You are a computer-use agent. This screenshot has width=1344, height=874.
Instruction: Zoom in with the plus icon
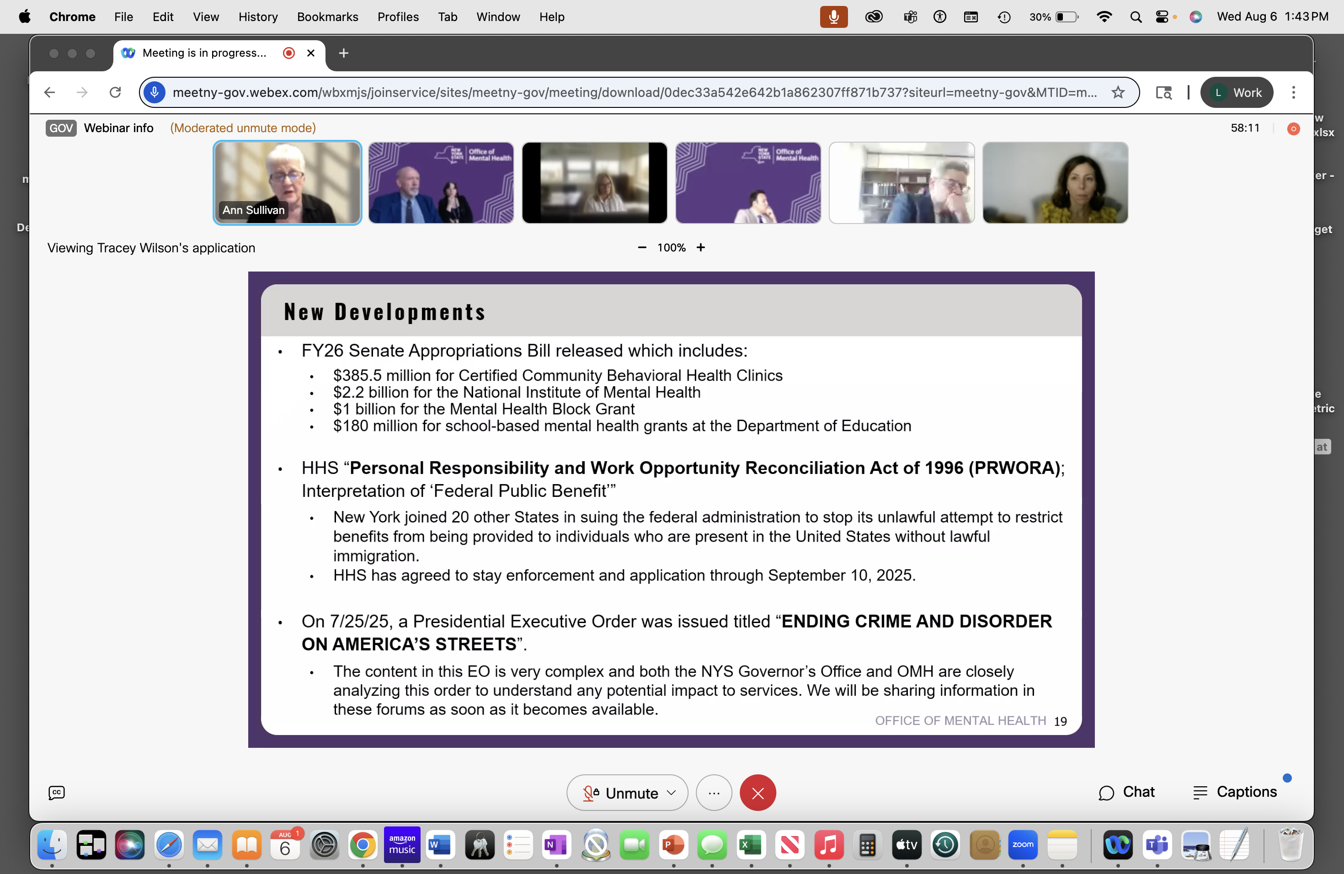click(701, 247)
